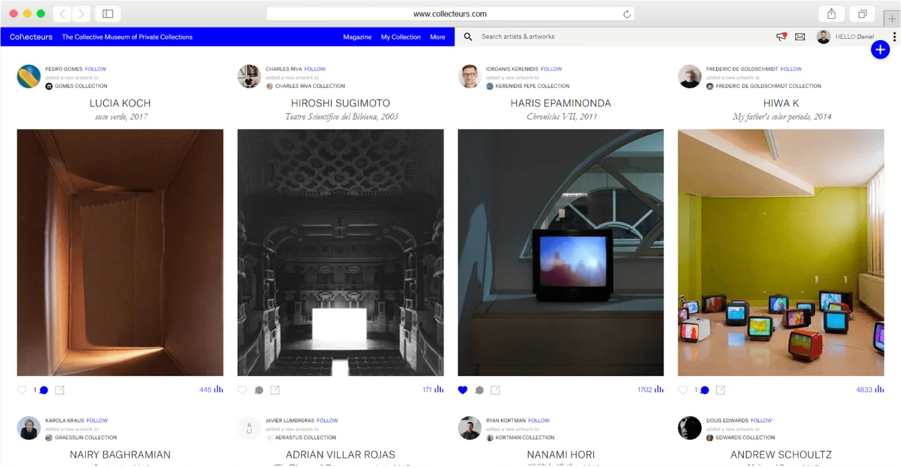Follow Pedro Gomes

pyautogui.click(x=96, y=69)
